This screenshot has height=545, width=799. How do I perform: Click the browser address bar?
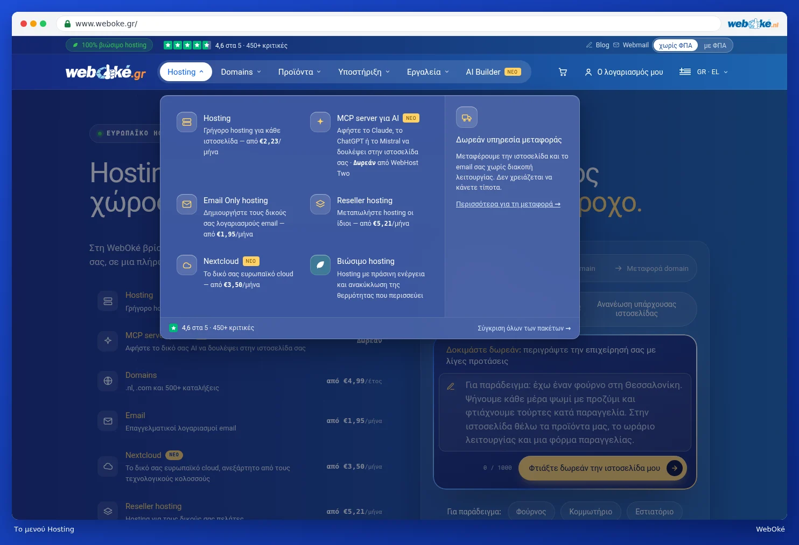tap(389, 24)
